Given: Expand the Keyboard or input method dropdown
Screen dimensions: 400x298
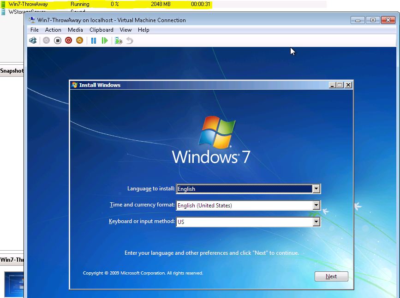Looking at the screenshot, I should 316,222.
